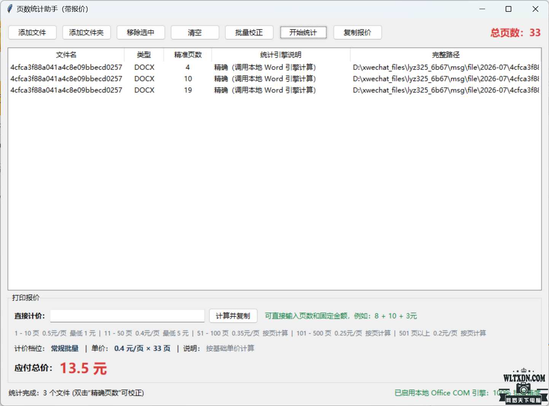The width and height of the screenshot is (549, 406).
Task: Click page count cell showing 19
Action: pos(188,90)
